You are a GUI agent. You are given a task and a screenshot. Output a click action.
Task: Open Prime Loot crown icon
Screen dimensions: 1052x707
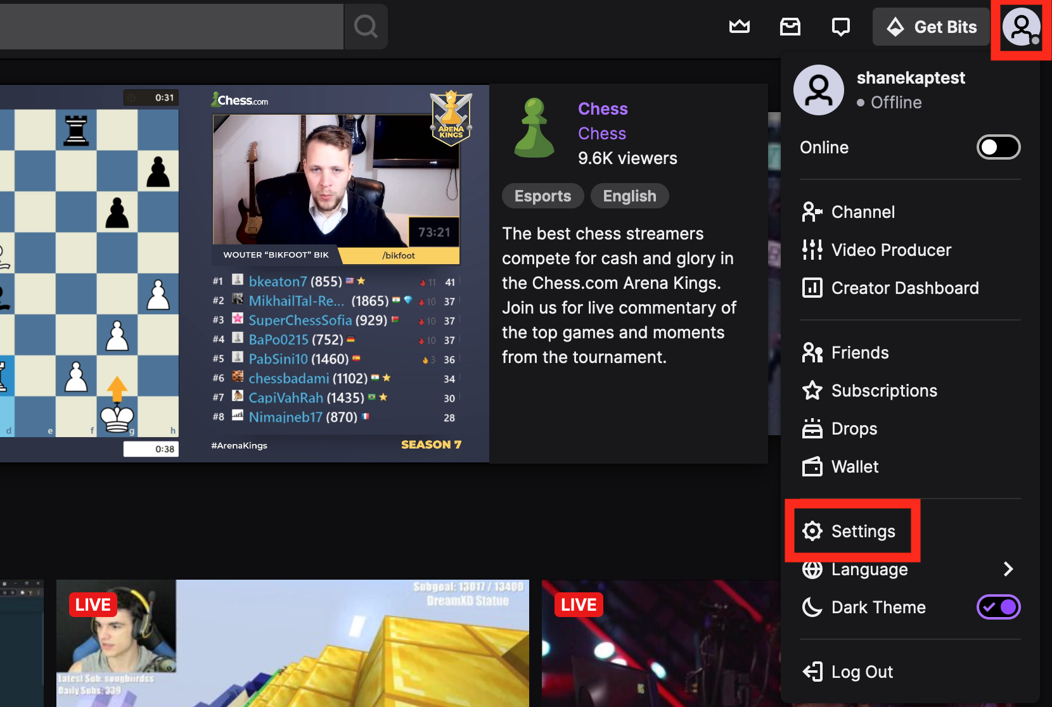[739, 27]
